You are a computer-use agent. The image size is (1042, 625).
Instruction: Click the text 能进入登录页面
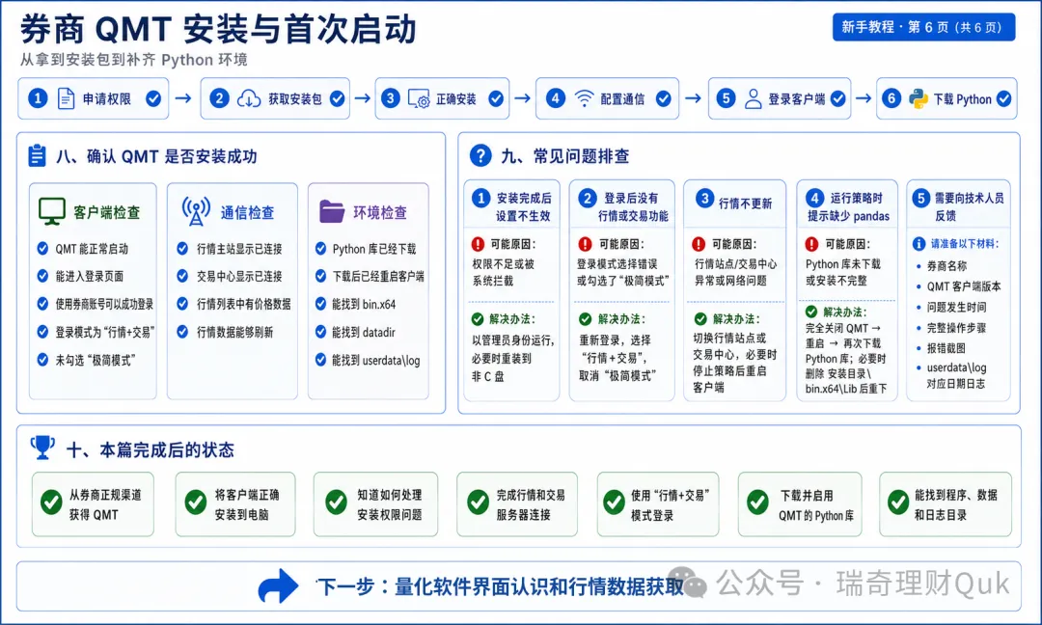pos(89,276)
